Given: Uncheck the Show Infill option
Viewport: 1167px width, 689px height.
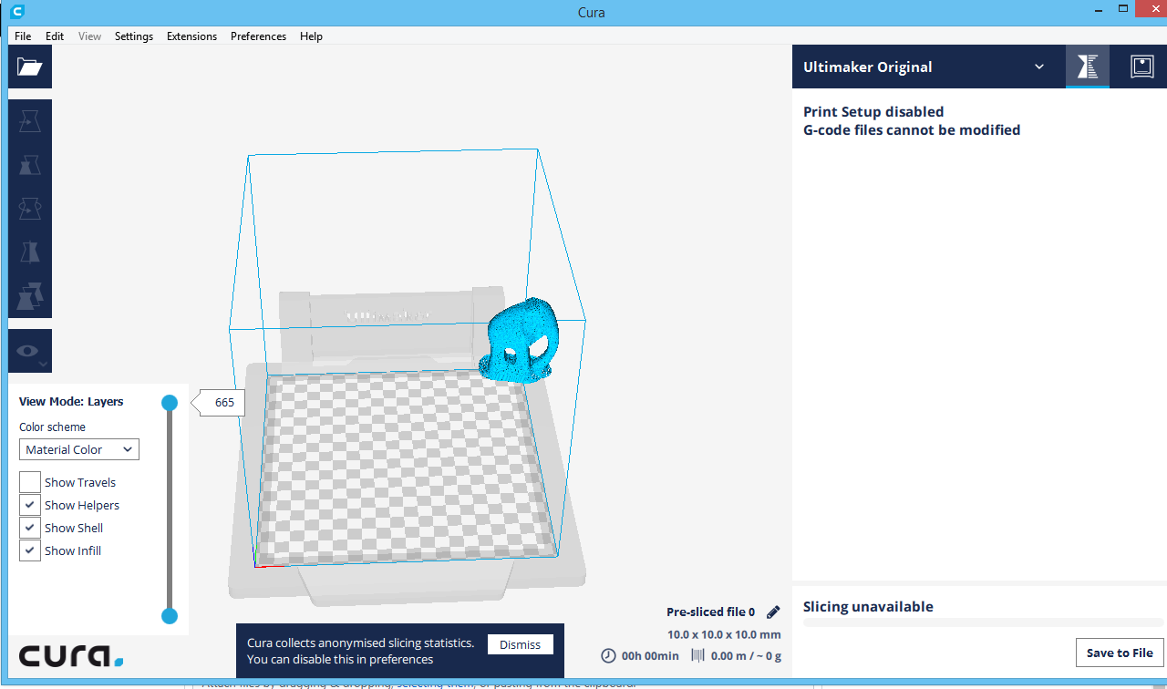Looking at the screenshot, I should (x=29, y=550).
